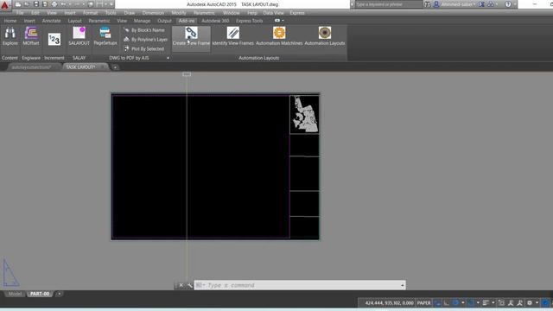This screenshot has height=311, width=553.
Task: Toggle Ortho mode in status bar
Action: pyautogui.click(x=447, y=303)
